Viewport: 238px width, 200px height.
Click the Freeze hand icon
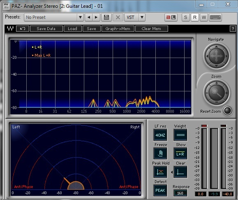(x=160, y=153)
